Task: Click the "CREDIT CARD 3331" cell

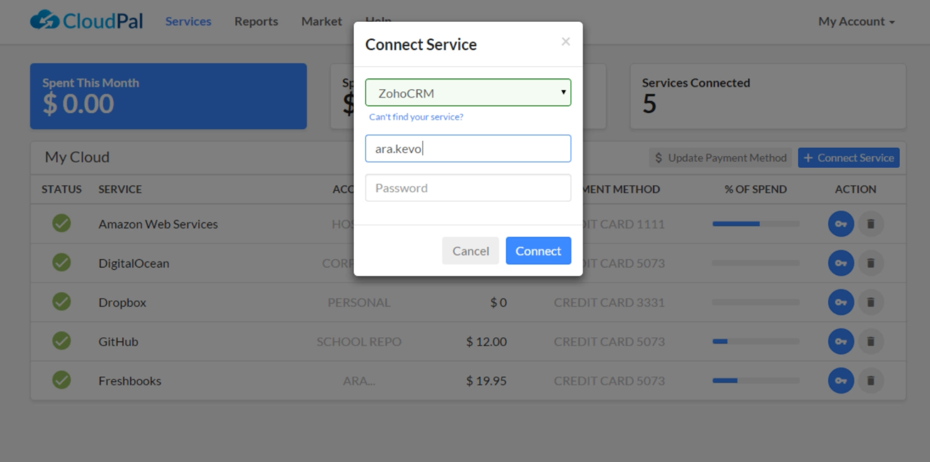Action: (609, 302)
